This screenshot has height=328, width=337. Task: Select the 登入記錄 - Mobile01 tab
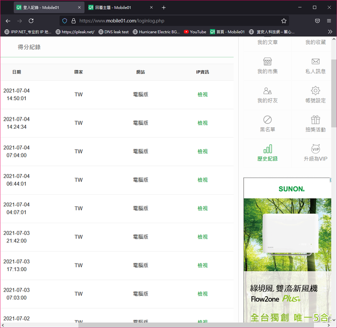coord(49,7)
